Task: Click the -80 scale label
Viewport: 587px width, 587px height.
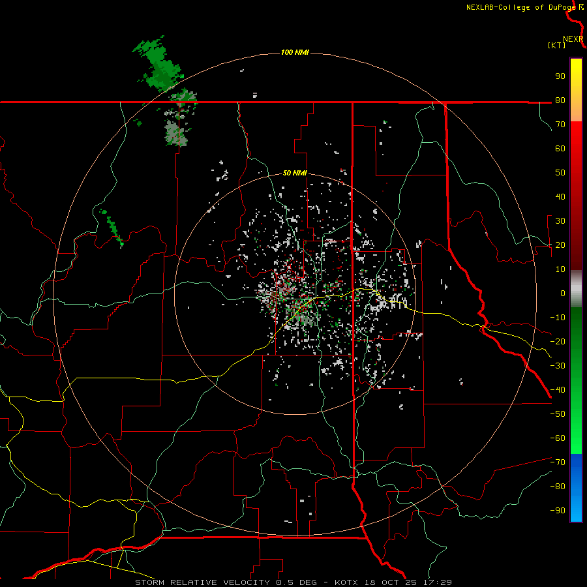Action: coord(558,487)
